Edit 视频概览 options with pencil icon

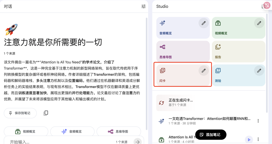tap(259, 23)
